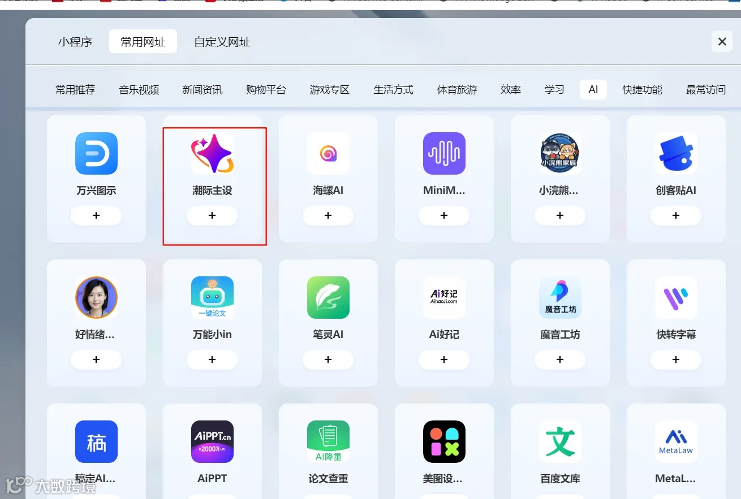Click the 论文查重 label text
Viewport: 741px width, 499px height.
click(x=328, y=479)
